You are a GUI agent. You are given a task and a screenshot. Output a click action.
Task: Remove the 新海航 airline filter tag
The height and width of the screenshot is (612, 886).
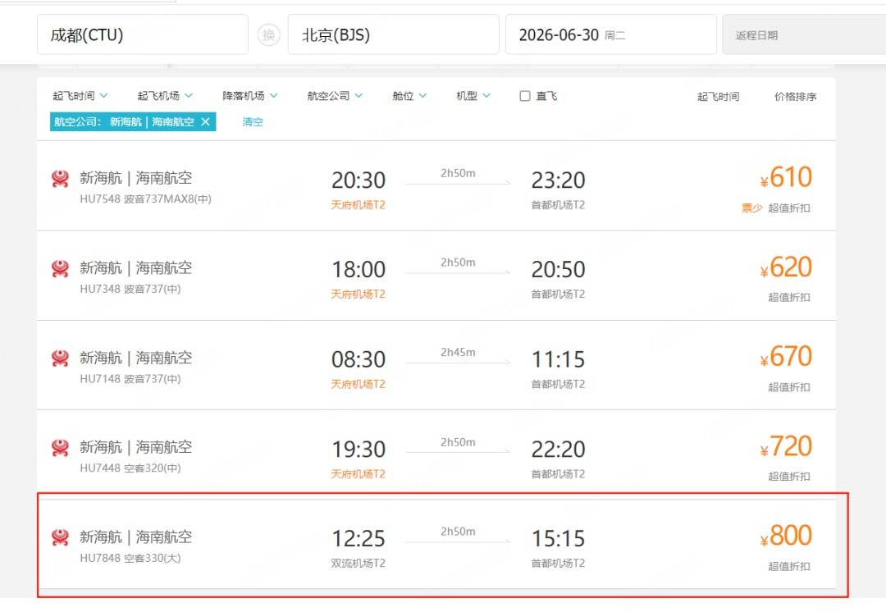click(x=206, y=121)
